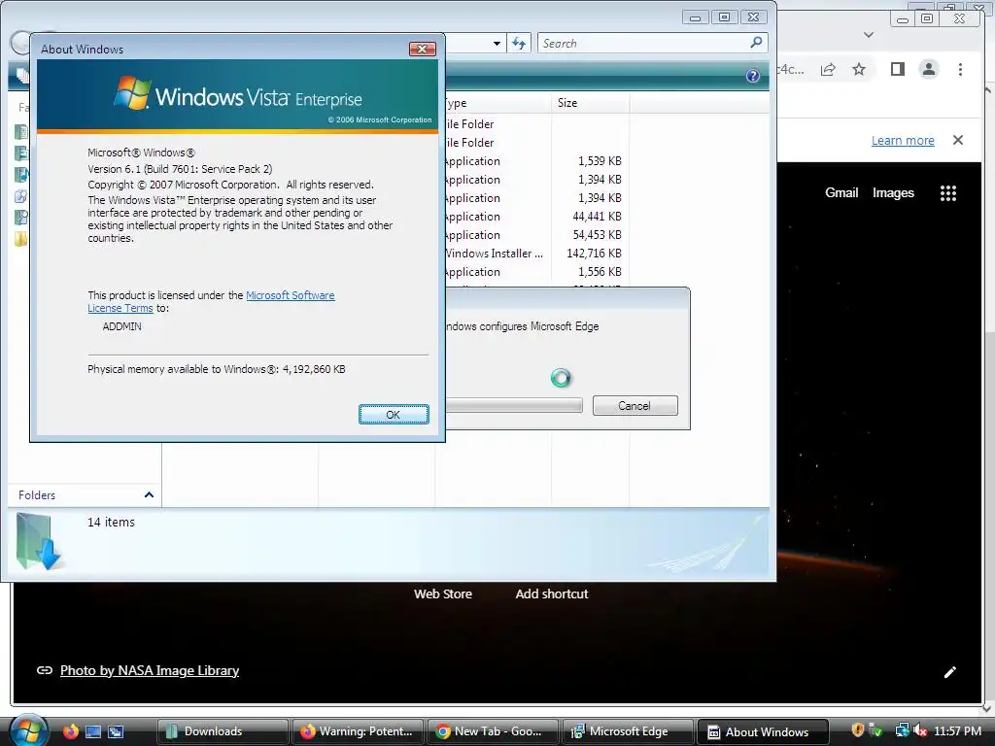This screenshot has height=746, width=995.
Task: Select the Windows Installer type entry
Action: [x=494, y=254]
